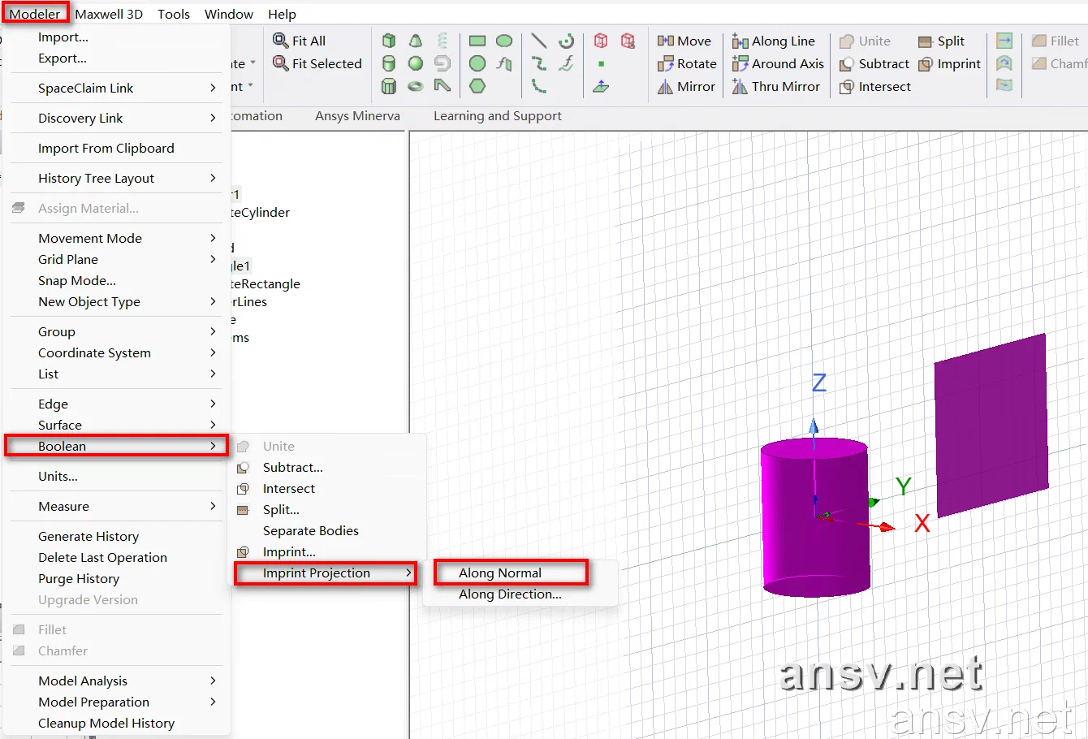
Task: Select the Draw Ellipse tool icon
Action: 504,41
